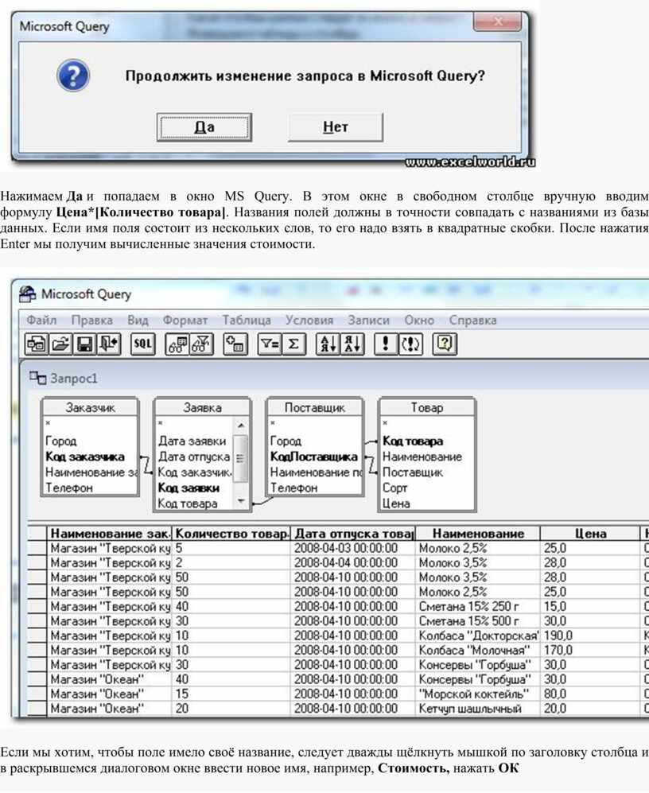Viewport: 649px width, 793px height.
Task: Select the Поставщик table title
Action: pos(315,407)
